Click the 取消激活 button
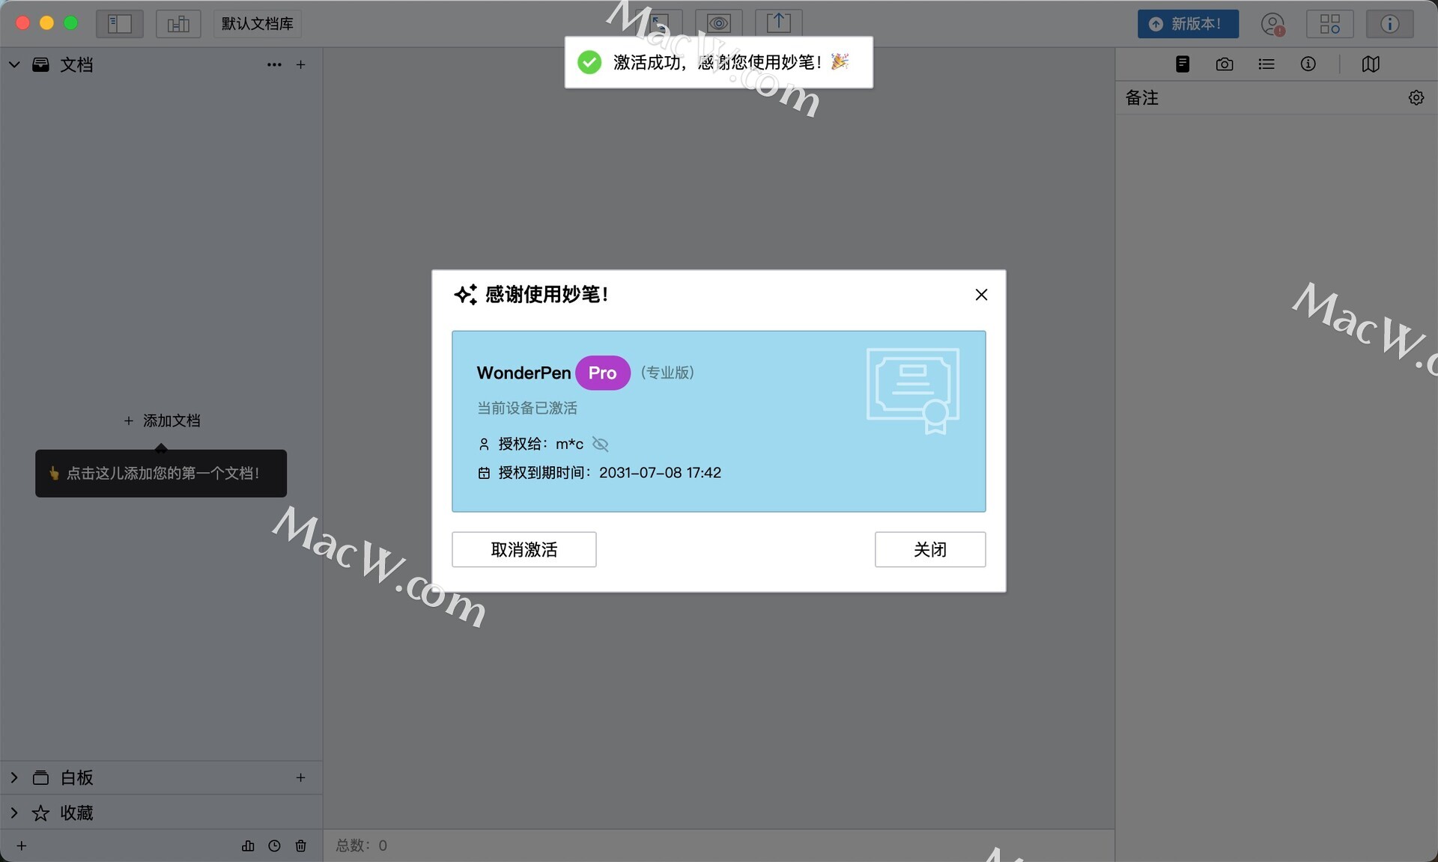The width and height of the screenshot is (1438, 862). coord(524,549)
